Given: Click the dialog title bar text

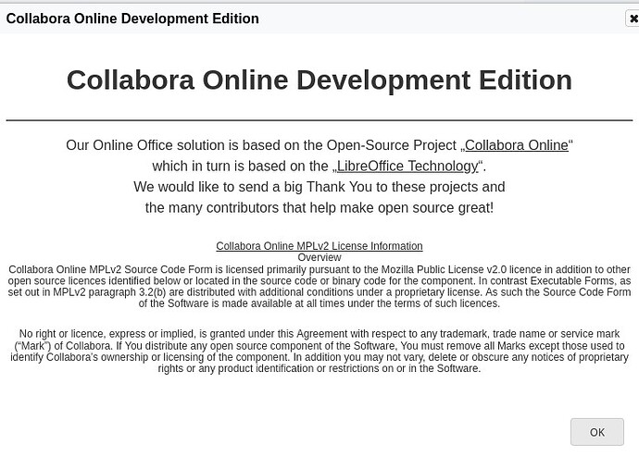Looking at the screenshot, I should tap(132, 19).
